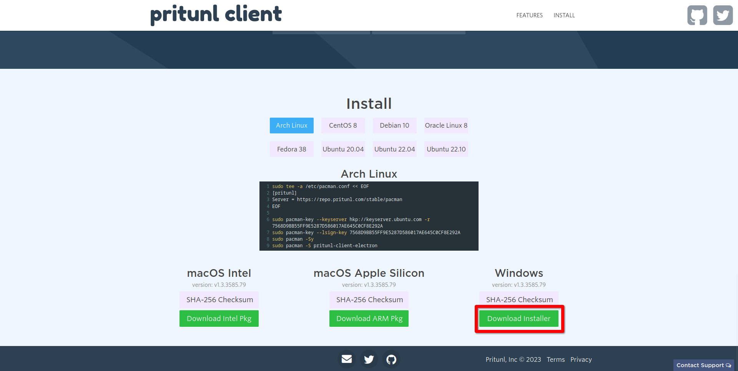Viewport: 738px width, 371px height.
Task: Click the '[pritunl]' code line
Action: [284, 193]
